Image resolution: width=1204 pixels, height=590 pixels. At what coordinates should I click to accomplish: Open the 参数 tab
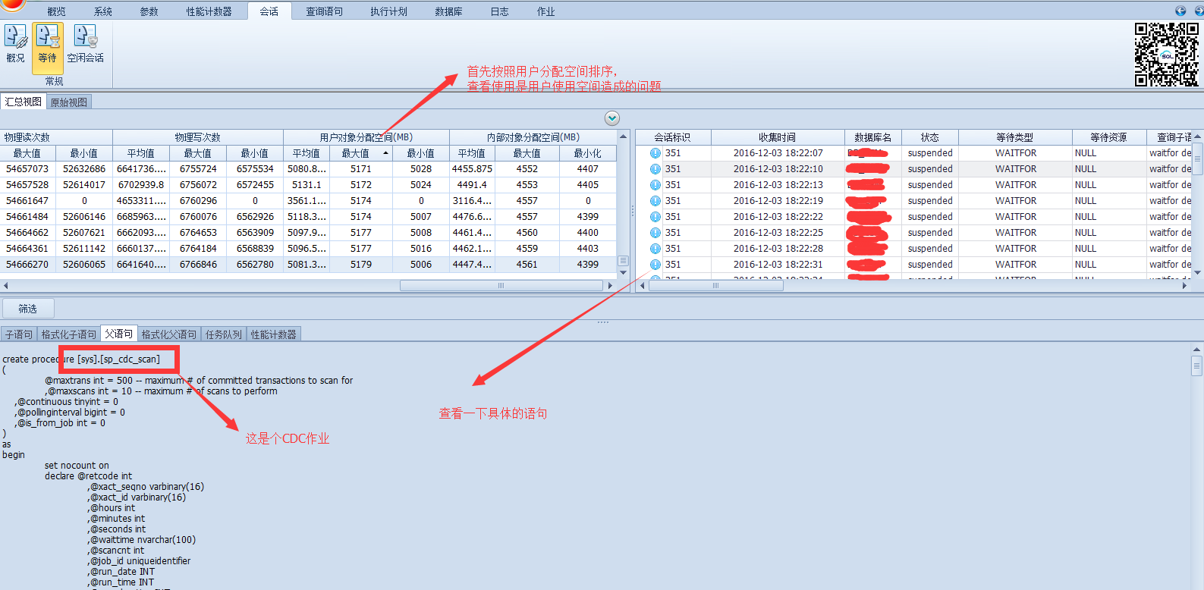point(149,11)
